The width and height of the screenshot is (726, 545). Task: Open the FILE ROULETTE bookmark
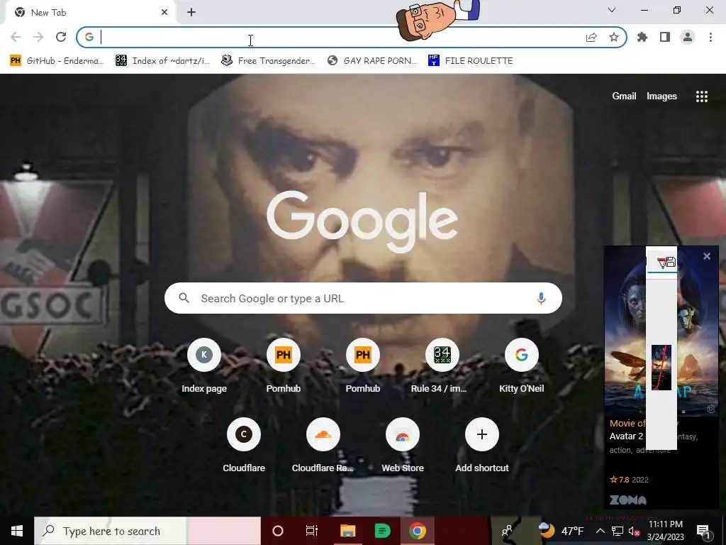pyautogui.click(x=471, y=61)
